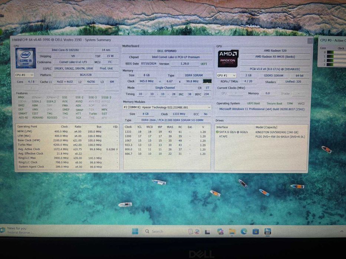Click the Intel Core i5 logo
This screenshot has width=346, height=259.
point(26,58)
